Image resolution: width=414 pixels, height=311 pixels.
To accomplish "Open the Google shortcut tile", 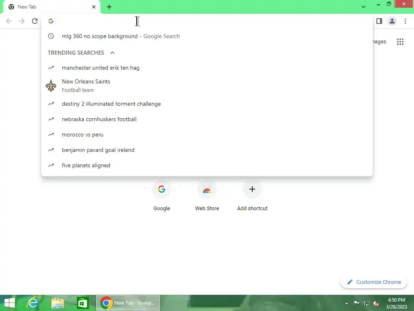I will point(162,195).
